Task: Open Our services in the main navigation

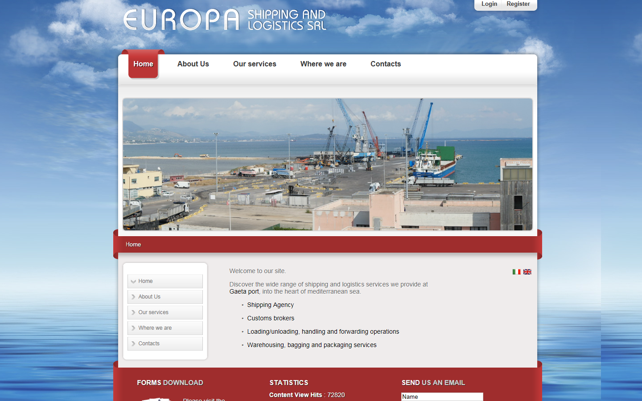Action: click(x=255, y=64)
